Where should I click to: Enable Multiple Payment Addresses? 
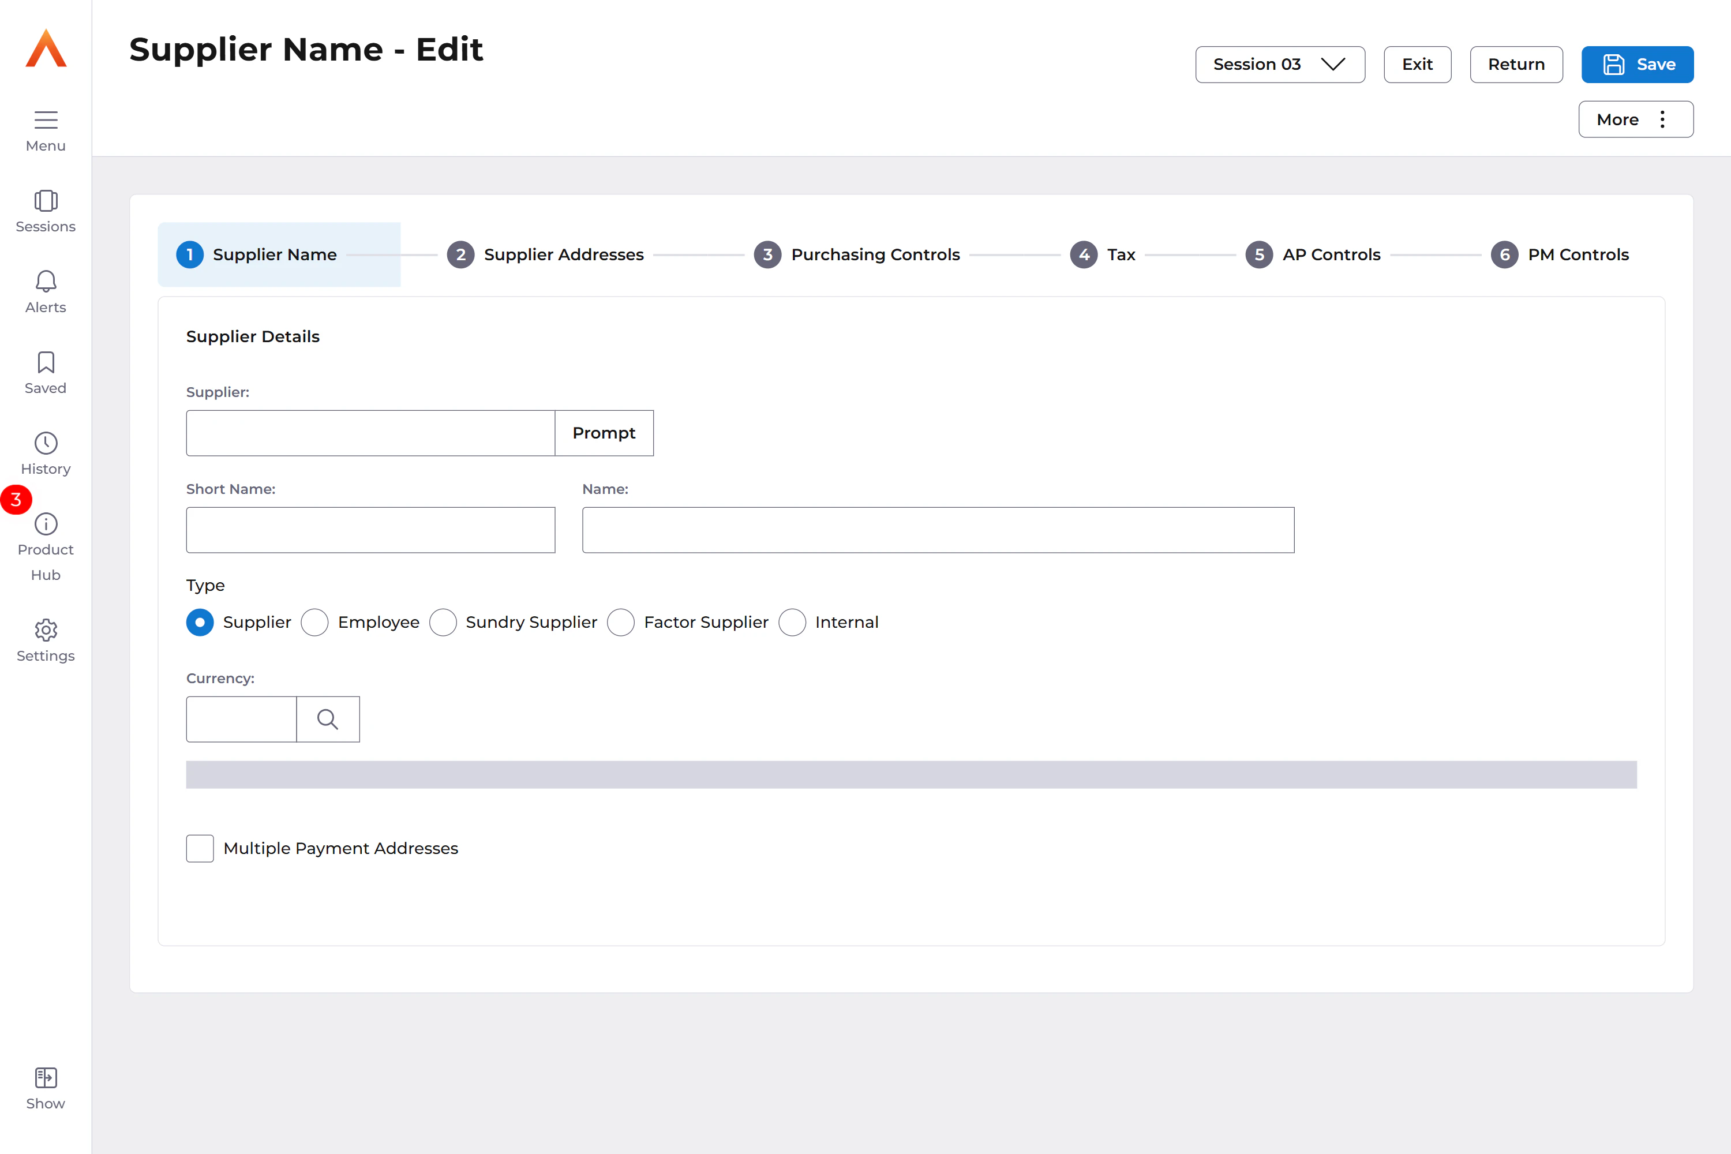(x=200, y=848)
